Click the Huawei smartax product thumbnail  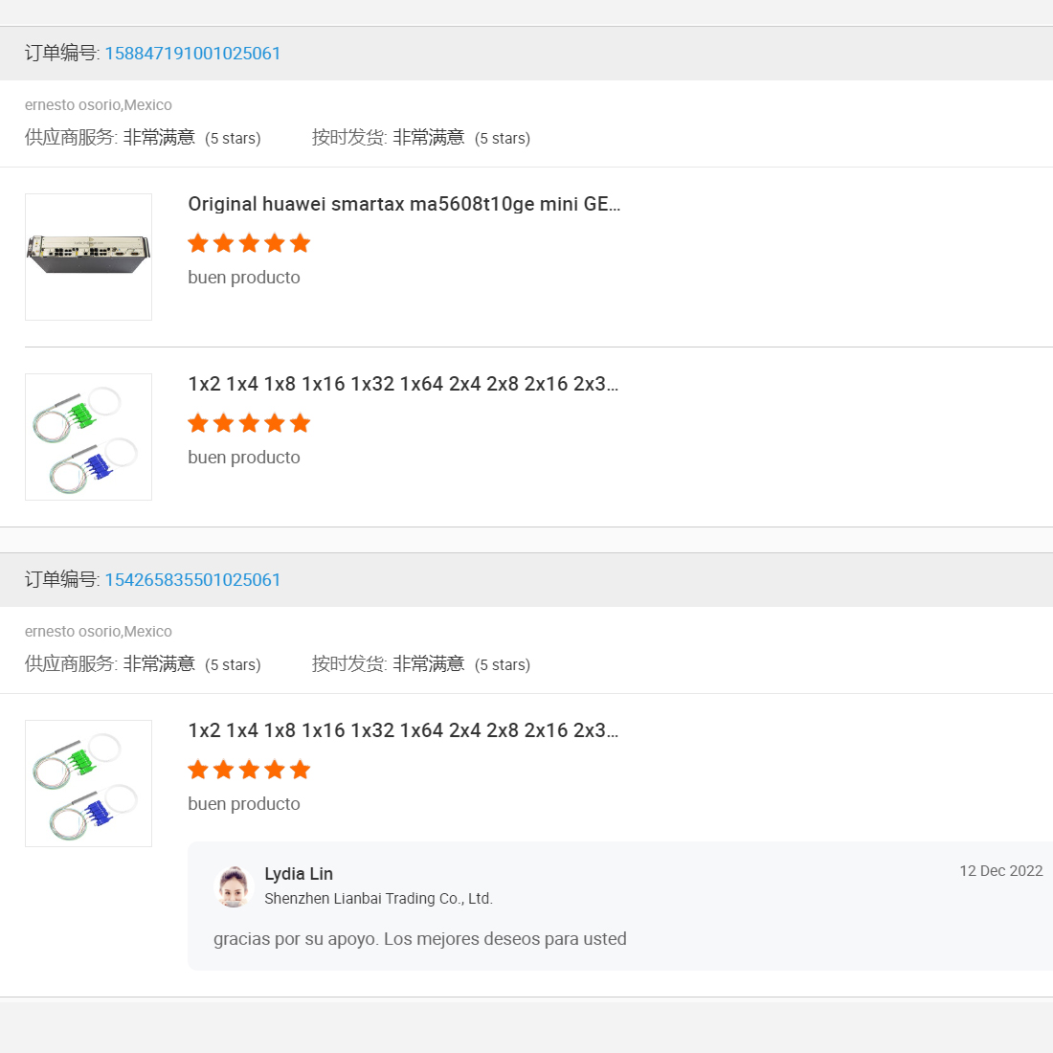point(88,257)
